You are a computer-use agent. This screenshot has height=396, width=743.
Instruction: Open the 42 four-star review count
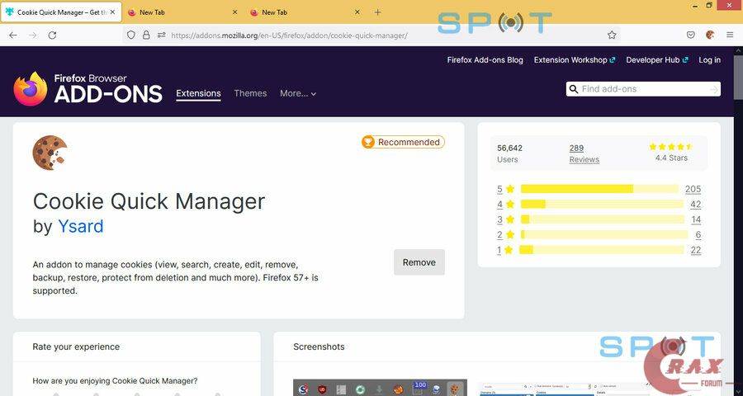point(696,204)
